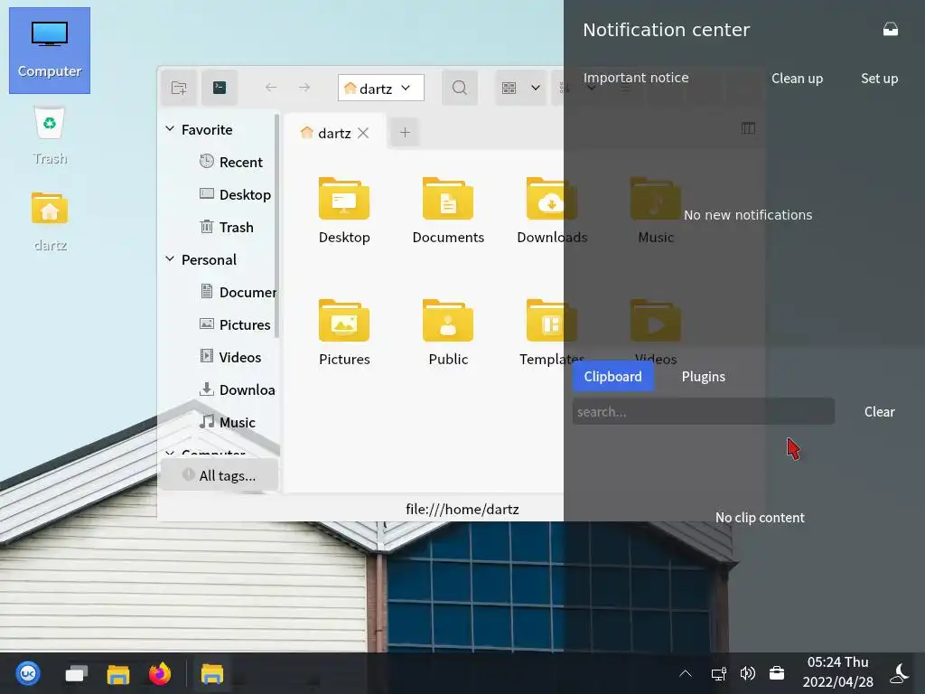
Task: Click Set up in notification center
Action: 879,78
